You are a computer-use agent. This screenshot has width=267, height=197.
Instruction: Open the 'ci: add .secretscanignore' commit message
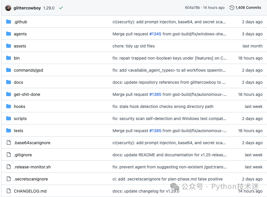tap(168, 179)
